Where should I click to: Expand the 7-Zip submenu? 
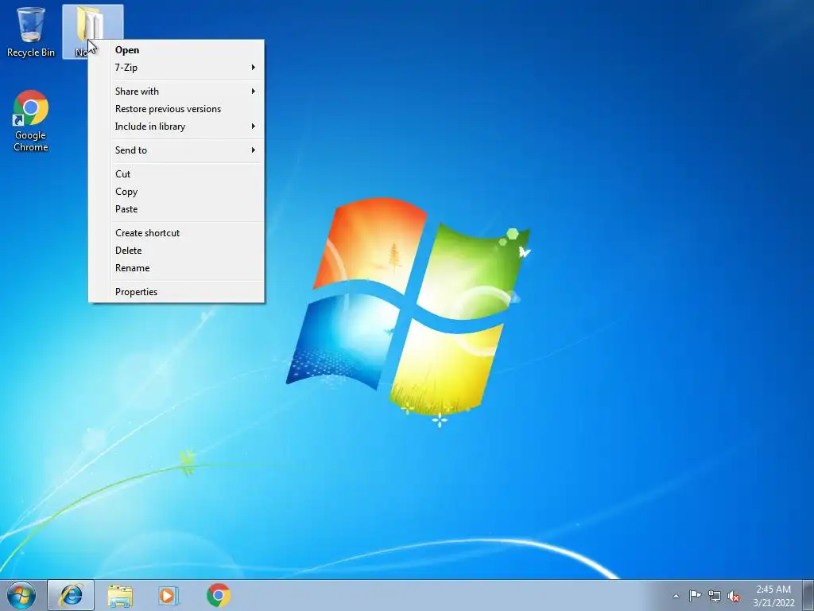176,68
